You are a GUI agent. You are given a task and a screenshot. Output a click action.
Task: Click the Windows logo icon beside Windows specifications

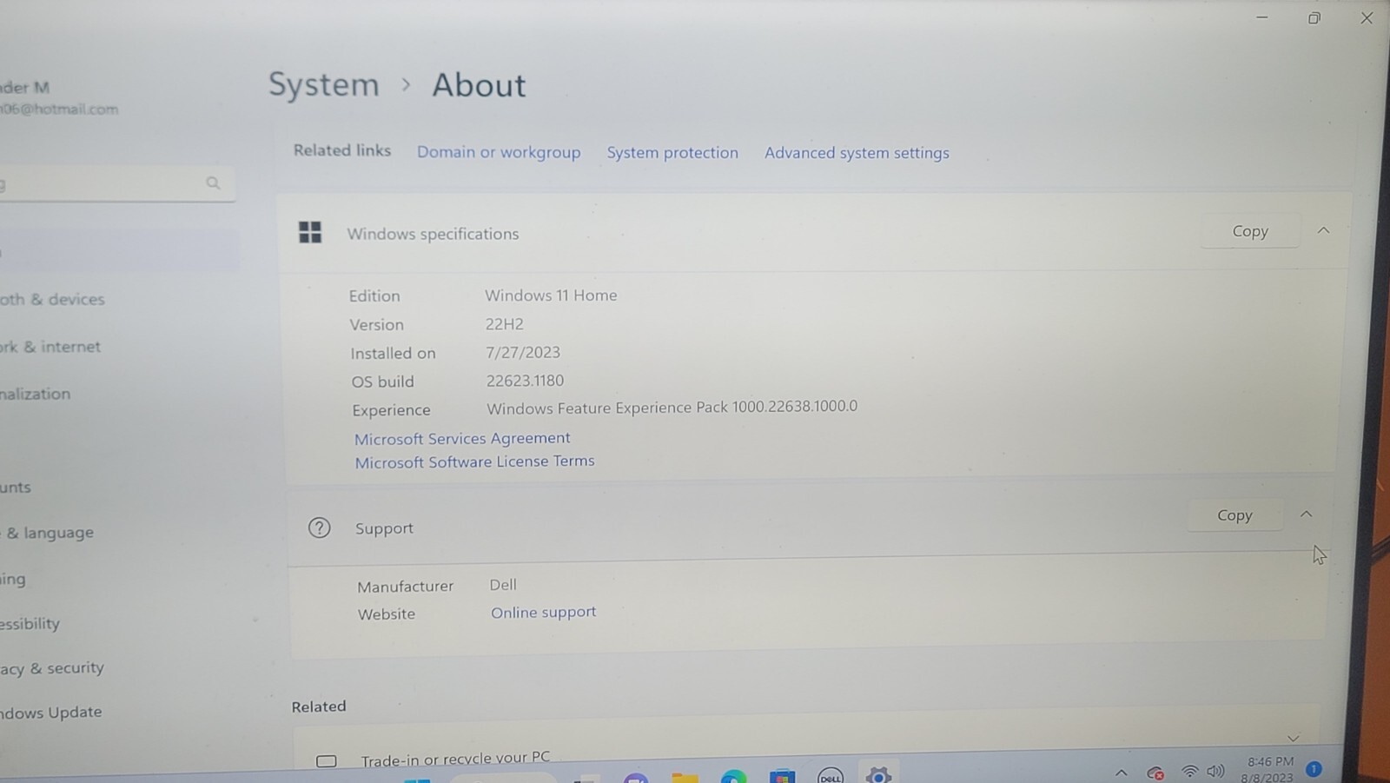(x=310, y=232)
